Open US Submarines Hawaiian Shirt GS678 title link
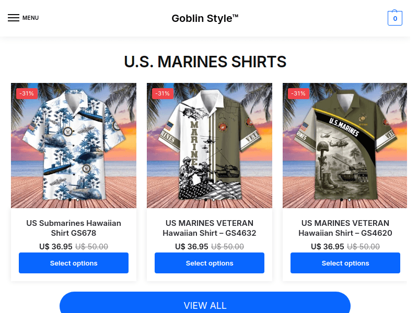This screenshot has width=418, height=313. pos(74,228)
